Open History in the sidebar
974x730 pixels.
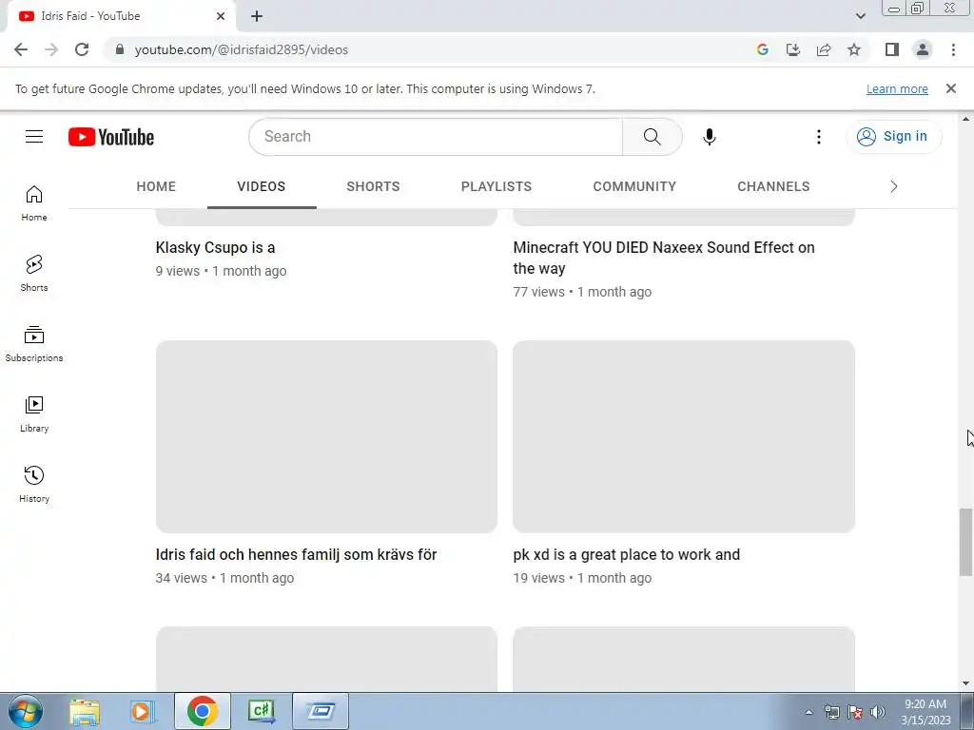click(34, 484)
